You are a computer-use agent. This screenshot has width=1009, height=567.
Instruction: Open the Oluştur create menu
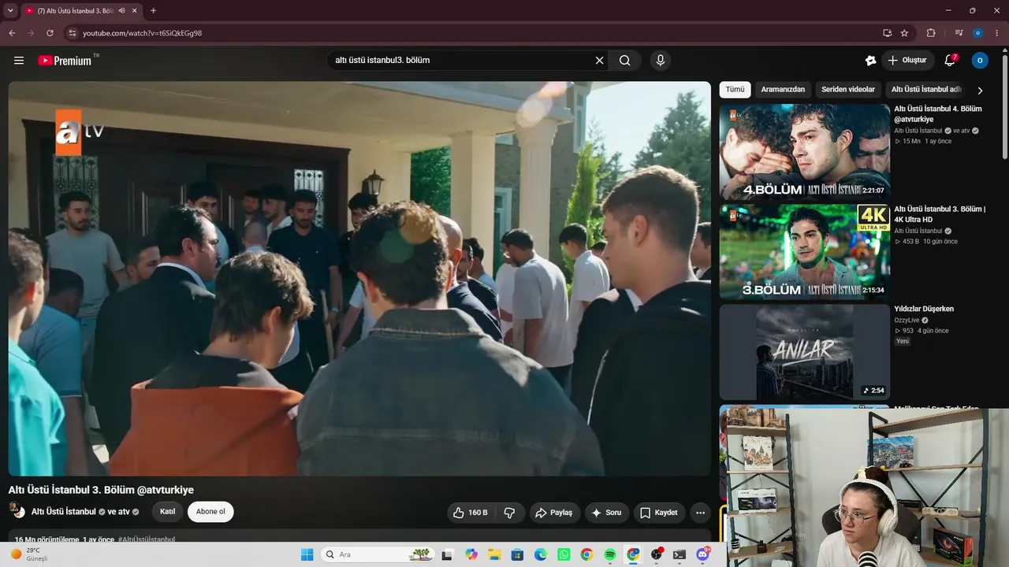(x=907, y=61)
